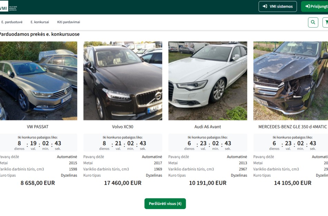328x216 pixels.
Task: Go to E. konkursai menu item
Action: click(x=40, y=22)
